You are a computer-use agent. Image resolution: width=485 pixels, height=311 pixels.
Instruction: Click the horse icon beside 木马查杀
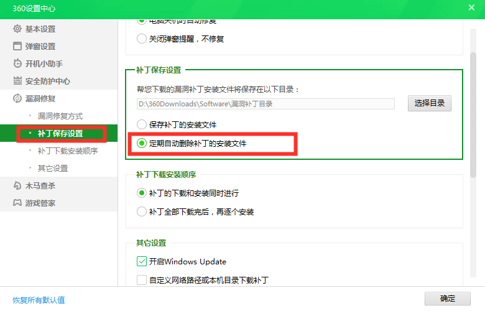[x=17, y=185]
